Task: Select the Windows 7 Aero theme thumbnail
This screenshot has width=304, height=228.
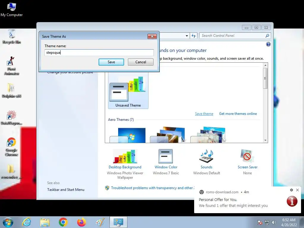Action: point(128,135)
